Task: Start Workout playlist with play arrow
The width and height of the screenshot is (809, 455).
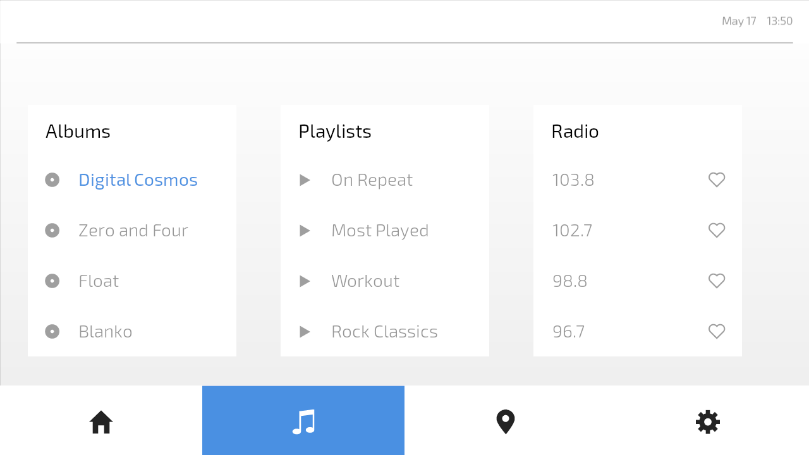Action: (305, 281)
